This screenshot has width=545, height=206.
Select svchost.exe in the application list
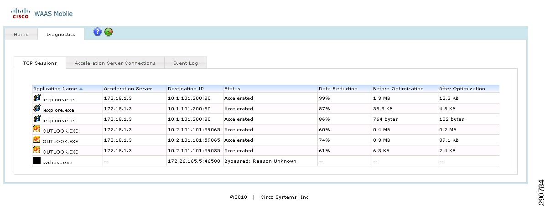pos(57,162)
